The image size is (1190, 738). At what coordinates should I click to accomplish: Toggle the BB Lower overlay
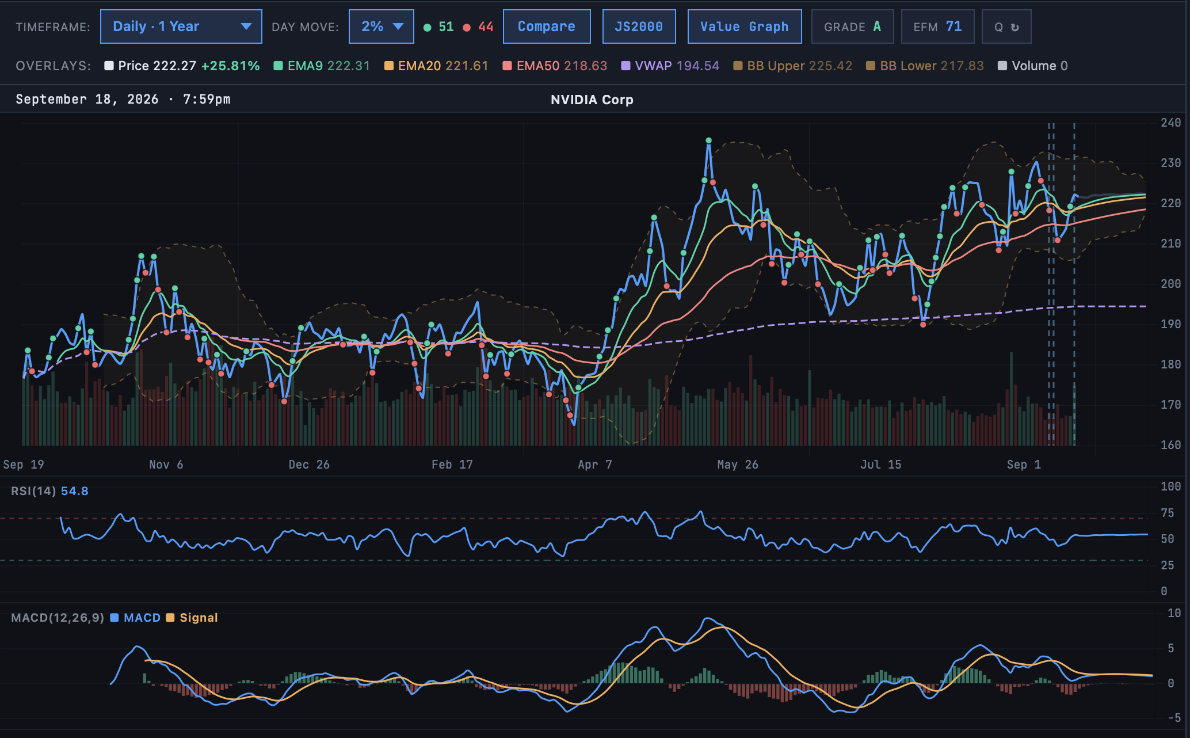(x=925, y=66)
